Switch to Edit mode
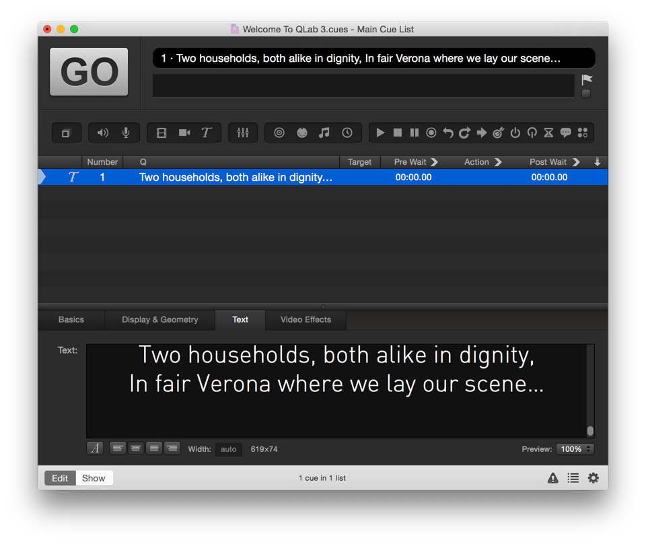646x544 pixels. click(60, 478)
